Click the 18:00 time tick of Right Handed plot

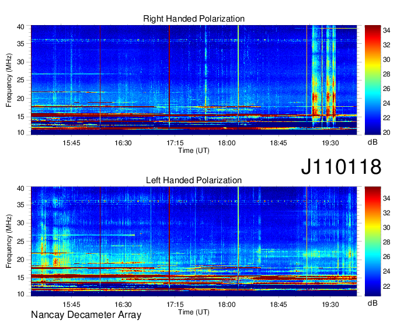tap(227, 143)
